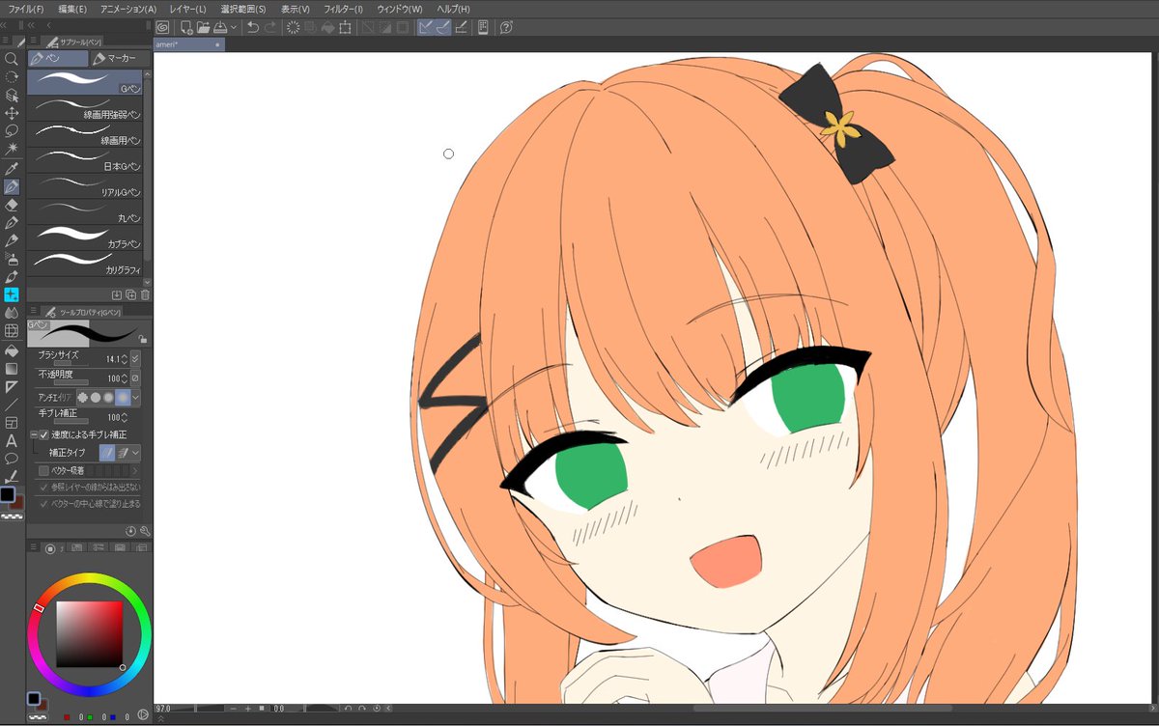Open Clip Studio launcher icon
The width and height of the screenshot is (1159, 726).
162,27
